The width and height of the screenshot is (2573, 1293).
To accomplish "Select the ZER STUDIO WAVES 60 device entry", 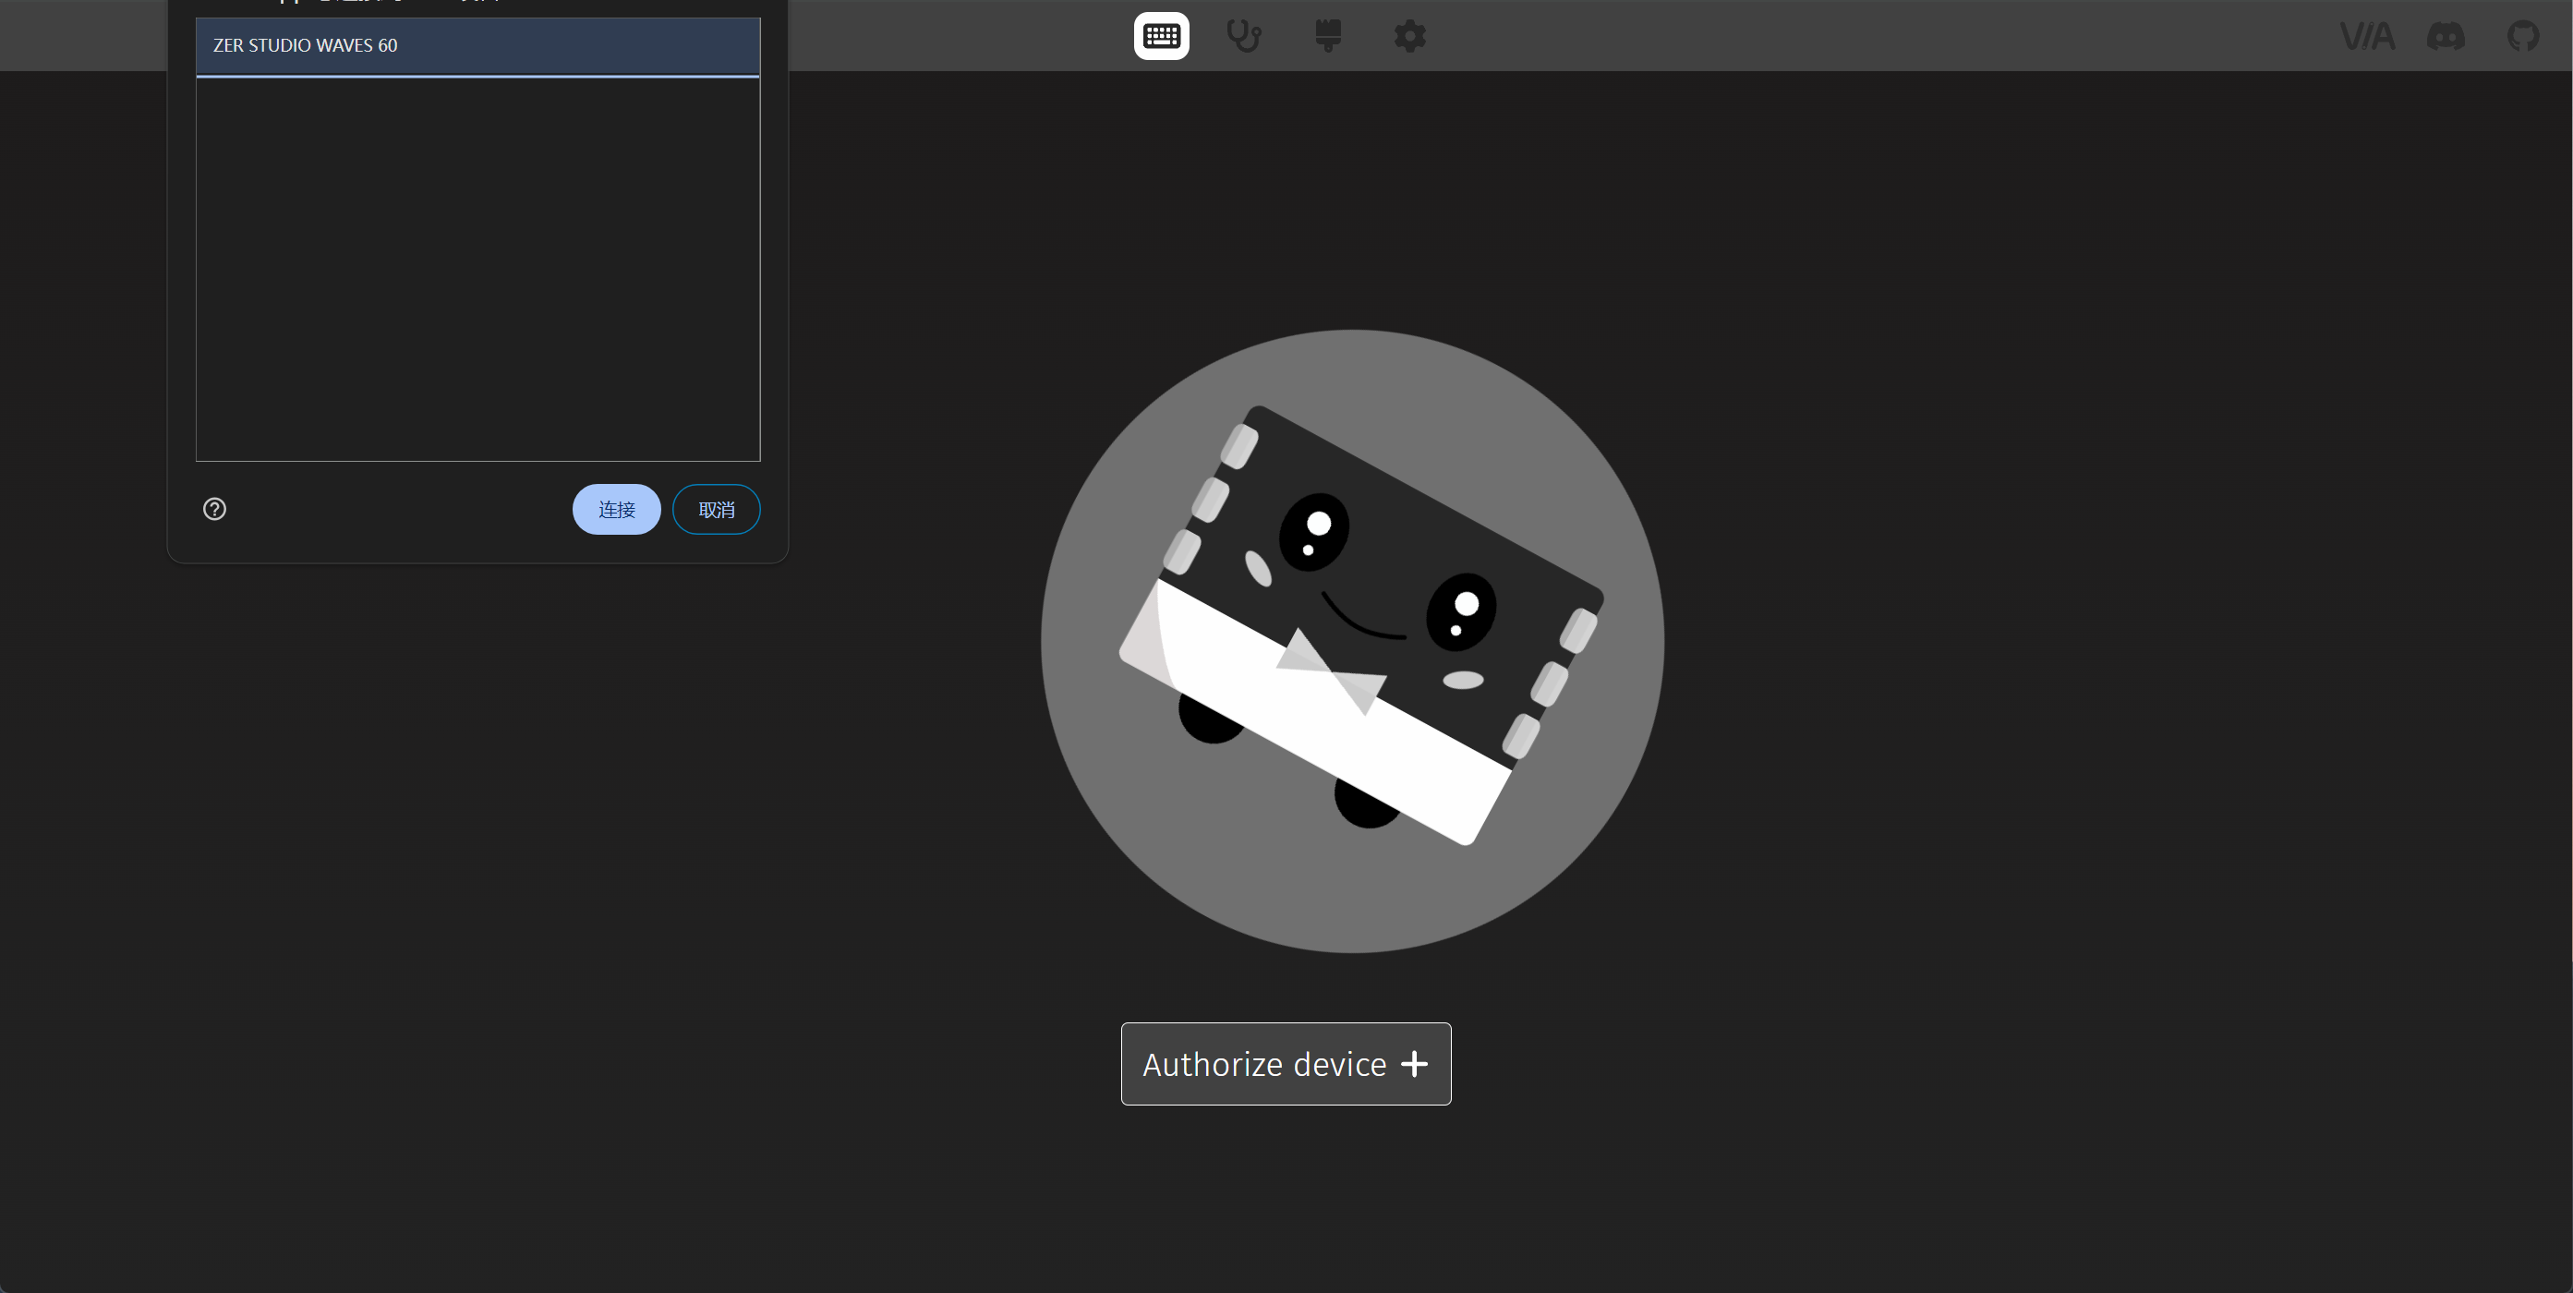I will 477,45.
